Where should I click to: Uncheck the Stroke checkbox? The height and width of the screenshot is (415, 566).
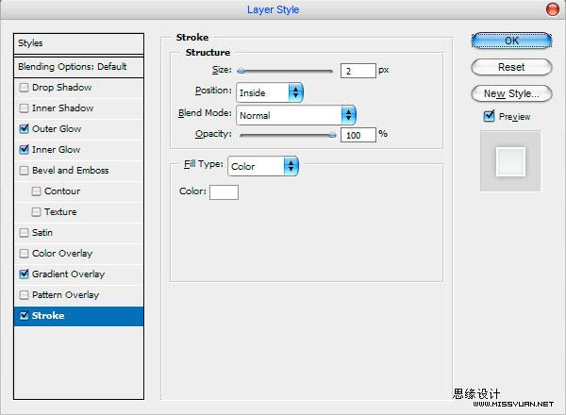point(24,316)
